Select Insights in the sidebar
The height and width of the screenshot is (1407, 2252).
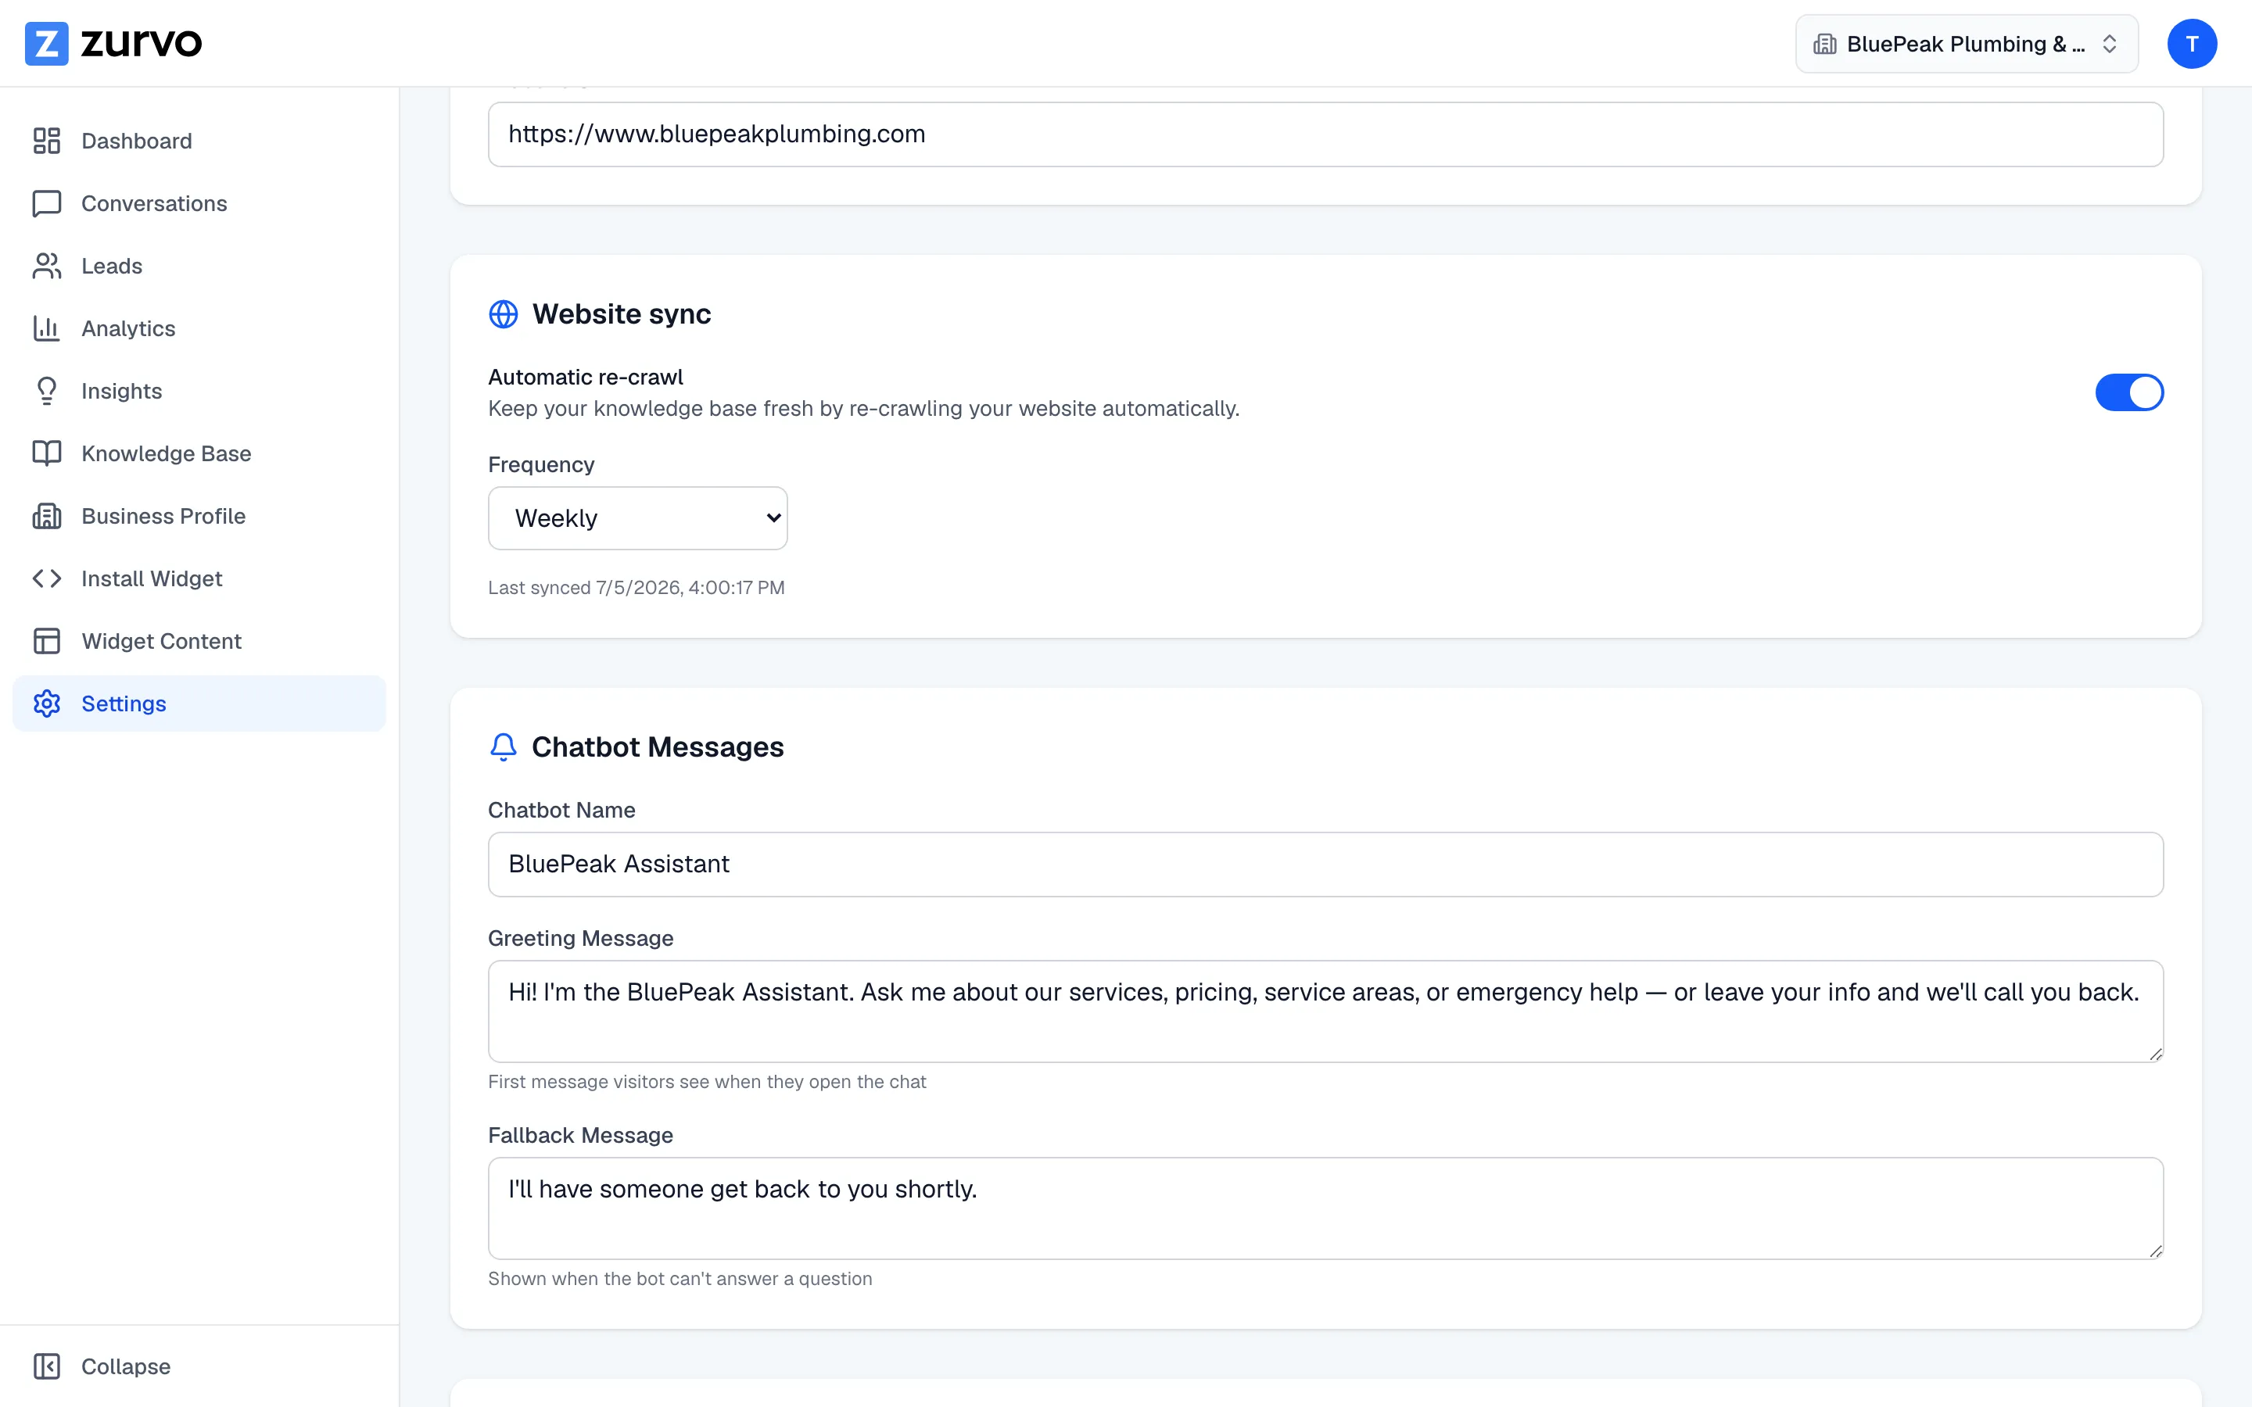point(199,391)
